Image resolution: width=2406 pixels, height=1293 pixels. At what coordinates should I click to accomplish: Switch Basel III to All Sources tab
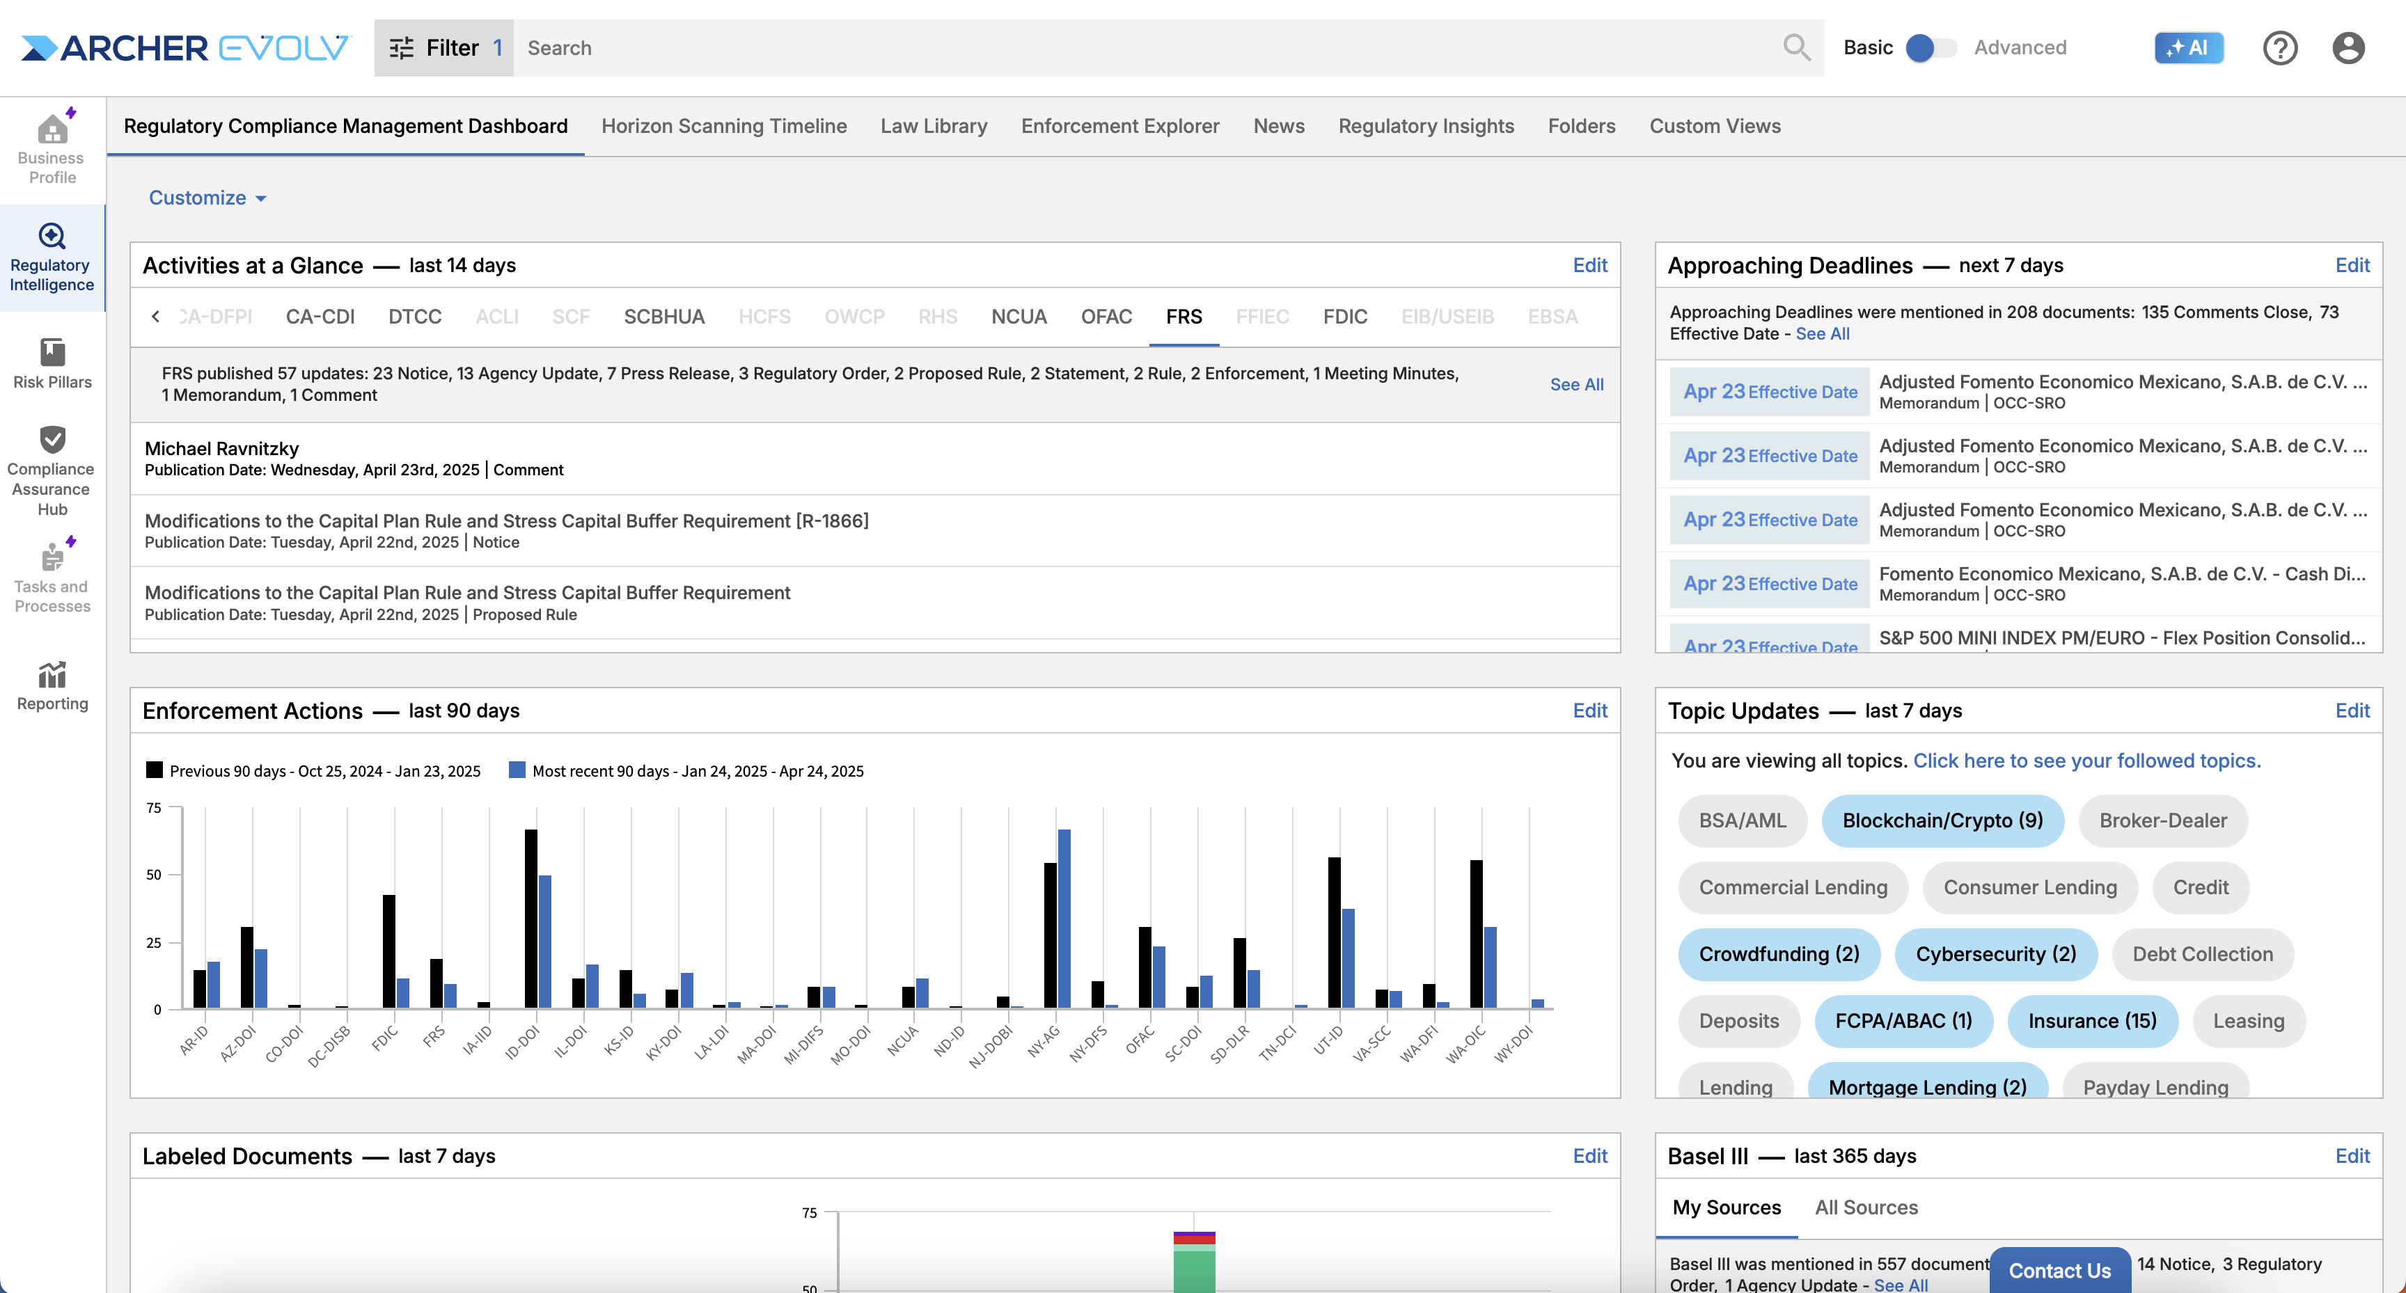point(1865,1207)
